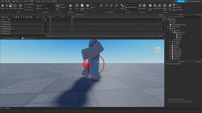Switch to the MODEL ribbon tab
202x113 pixels.
pos(32,1)
